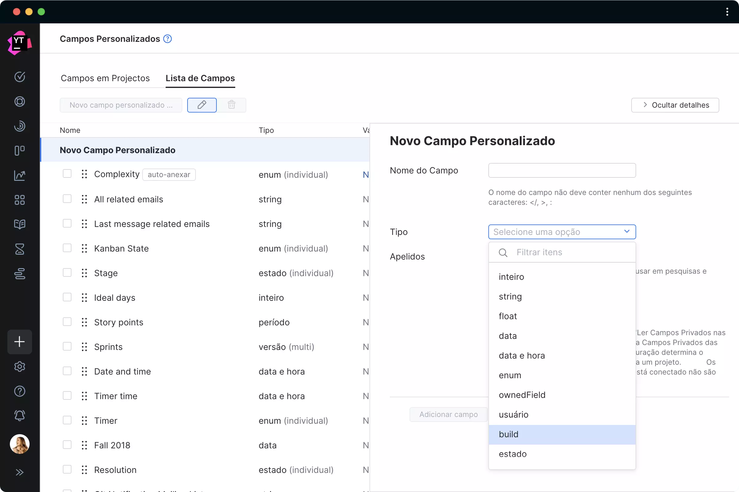Open the Agile Boards sidebar icon
Viewport: 739px width, 492px height.
click(19, 151)
